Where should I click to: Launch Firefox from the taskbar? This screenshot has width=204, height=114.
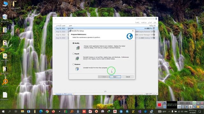(x=53, y=111)
